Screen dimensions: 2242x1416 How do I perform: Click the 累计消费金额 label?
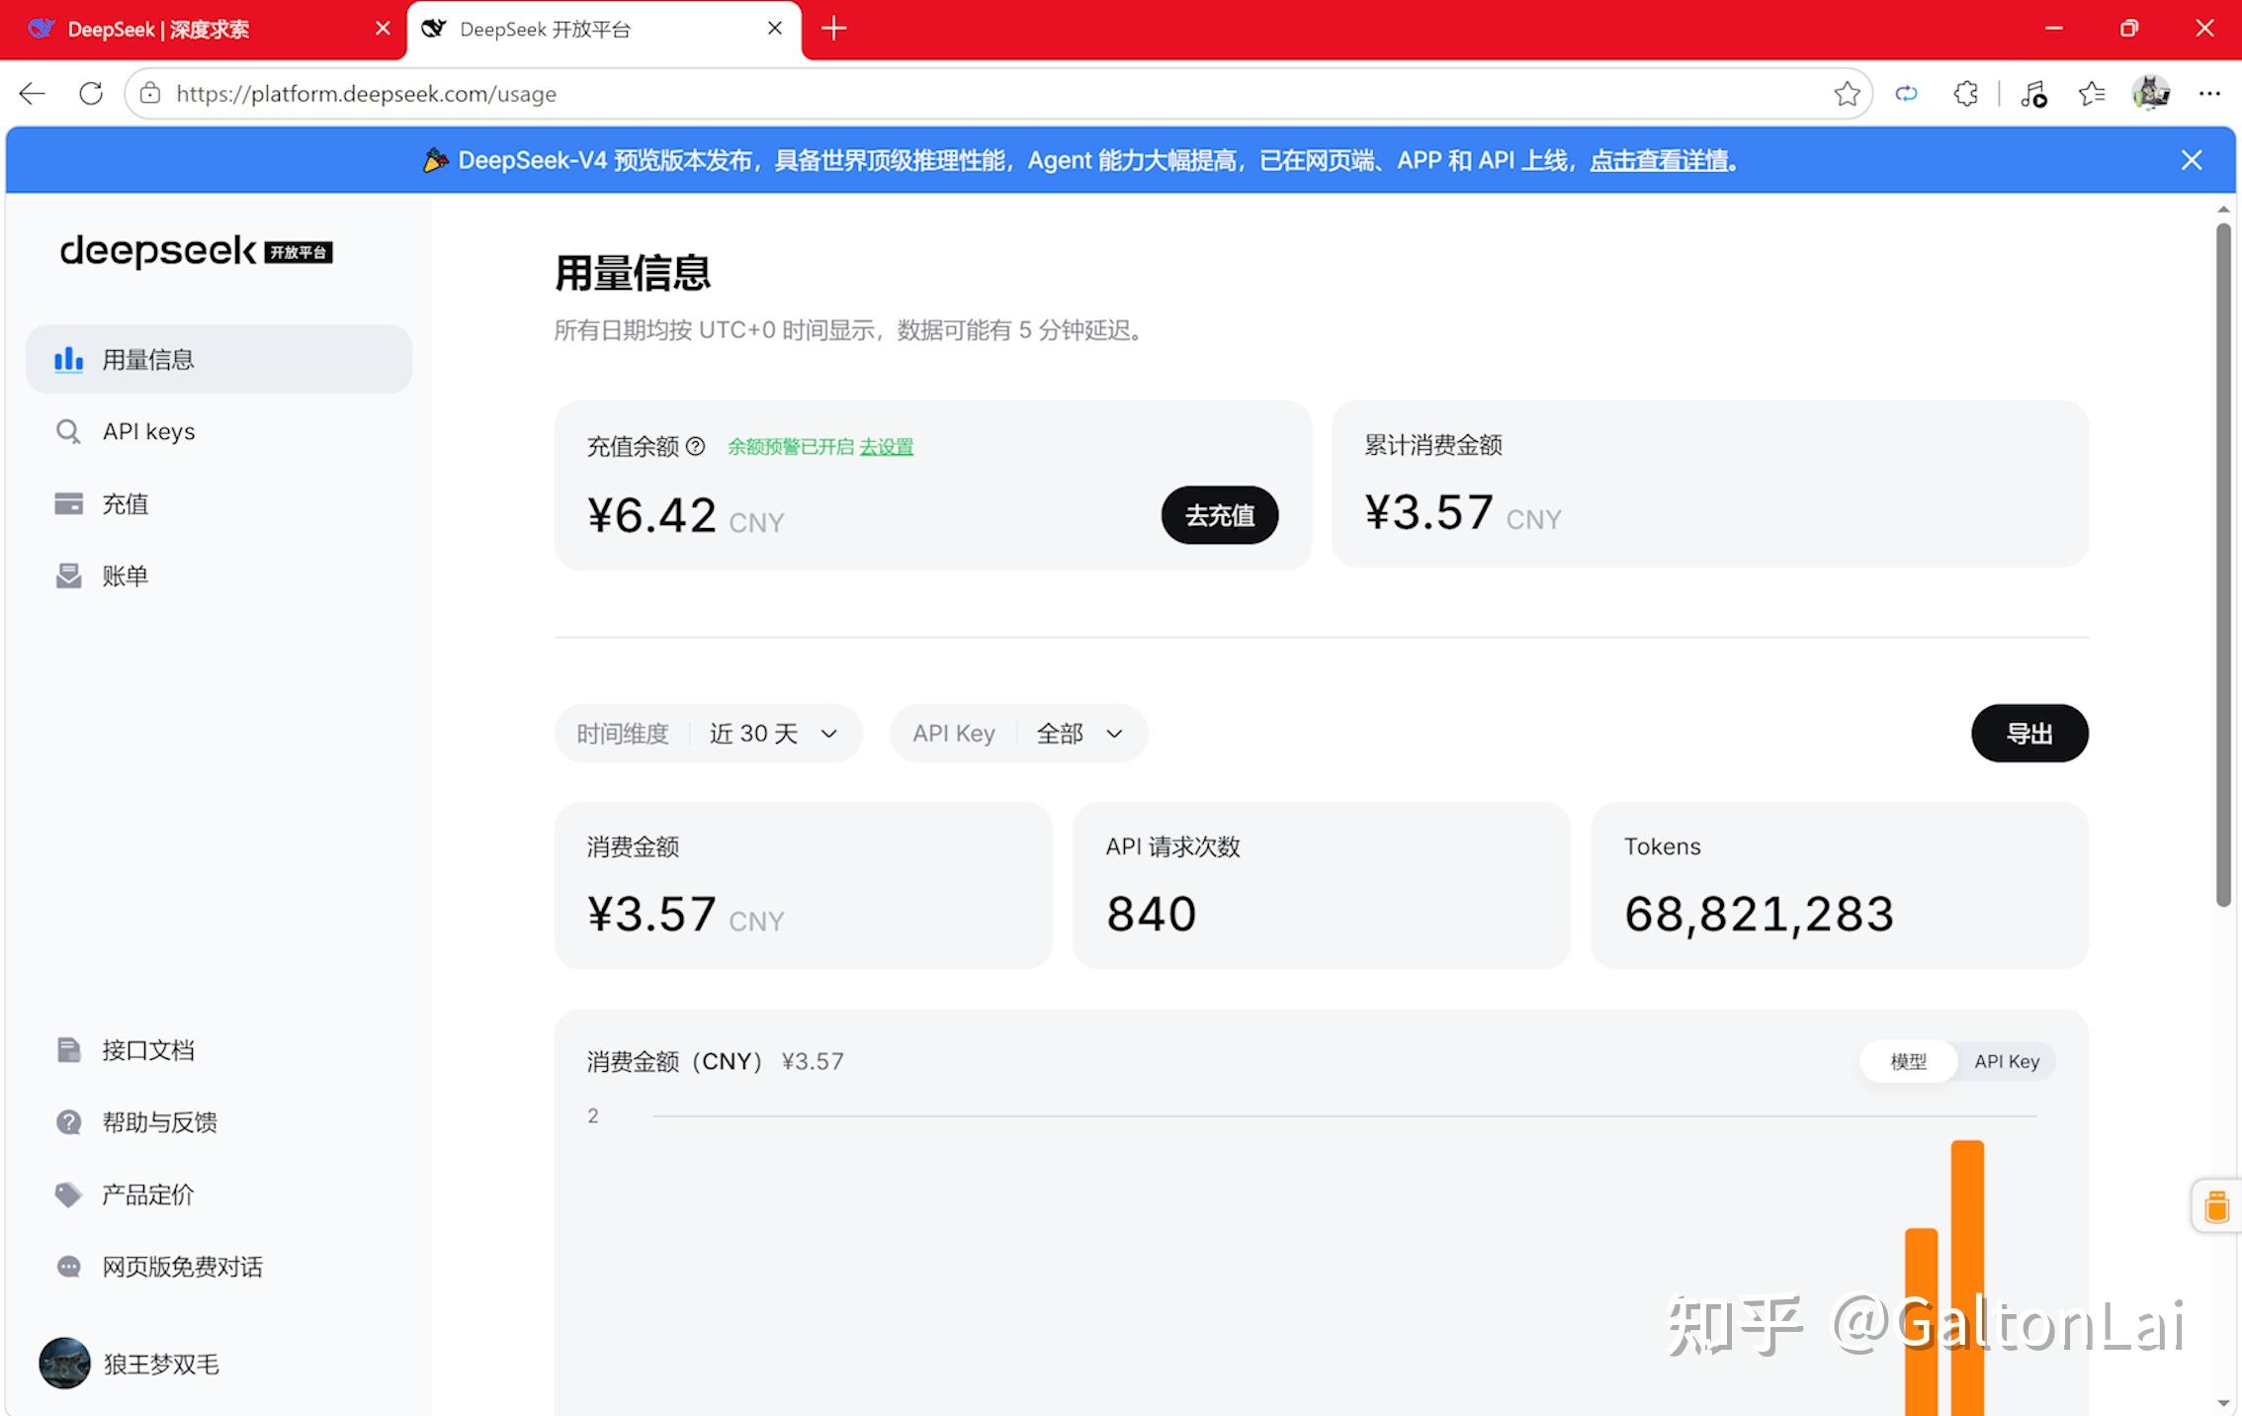[x=1433, y=445]
